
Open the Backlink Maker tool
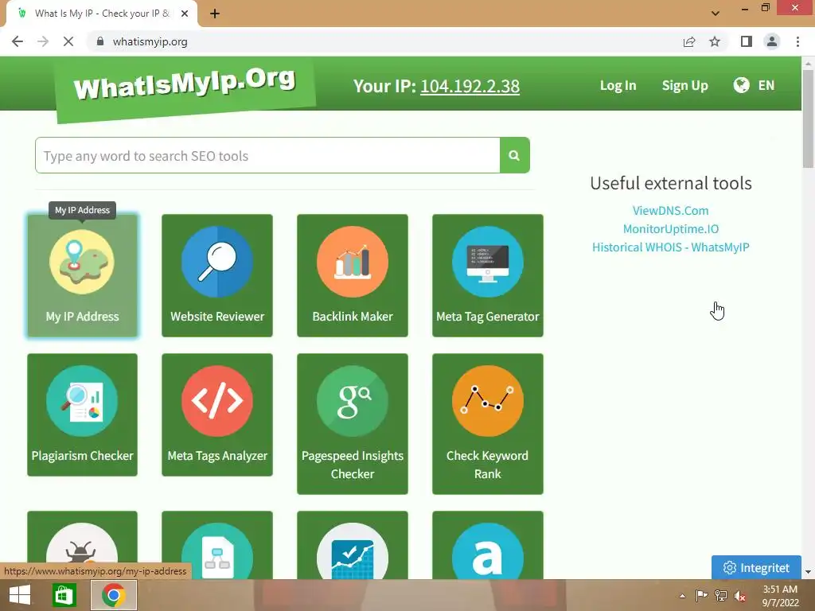(353, 275)
